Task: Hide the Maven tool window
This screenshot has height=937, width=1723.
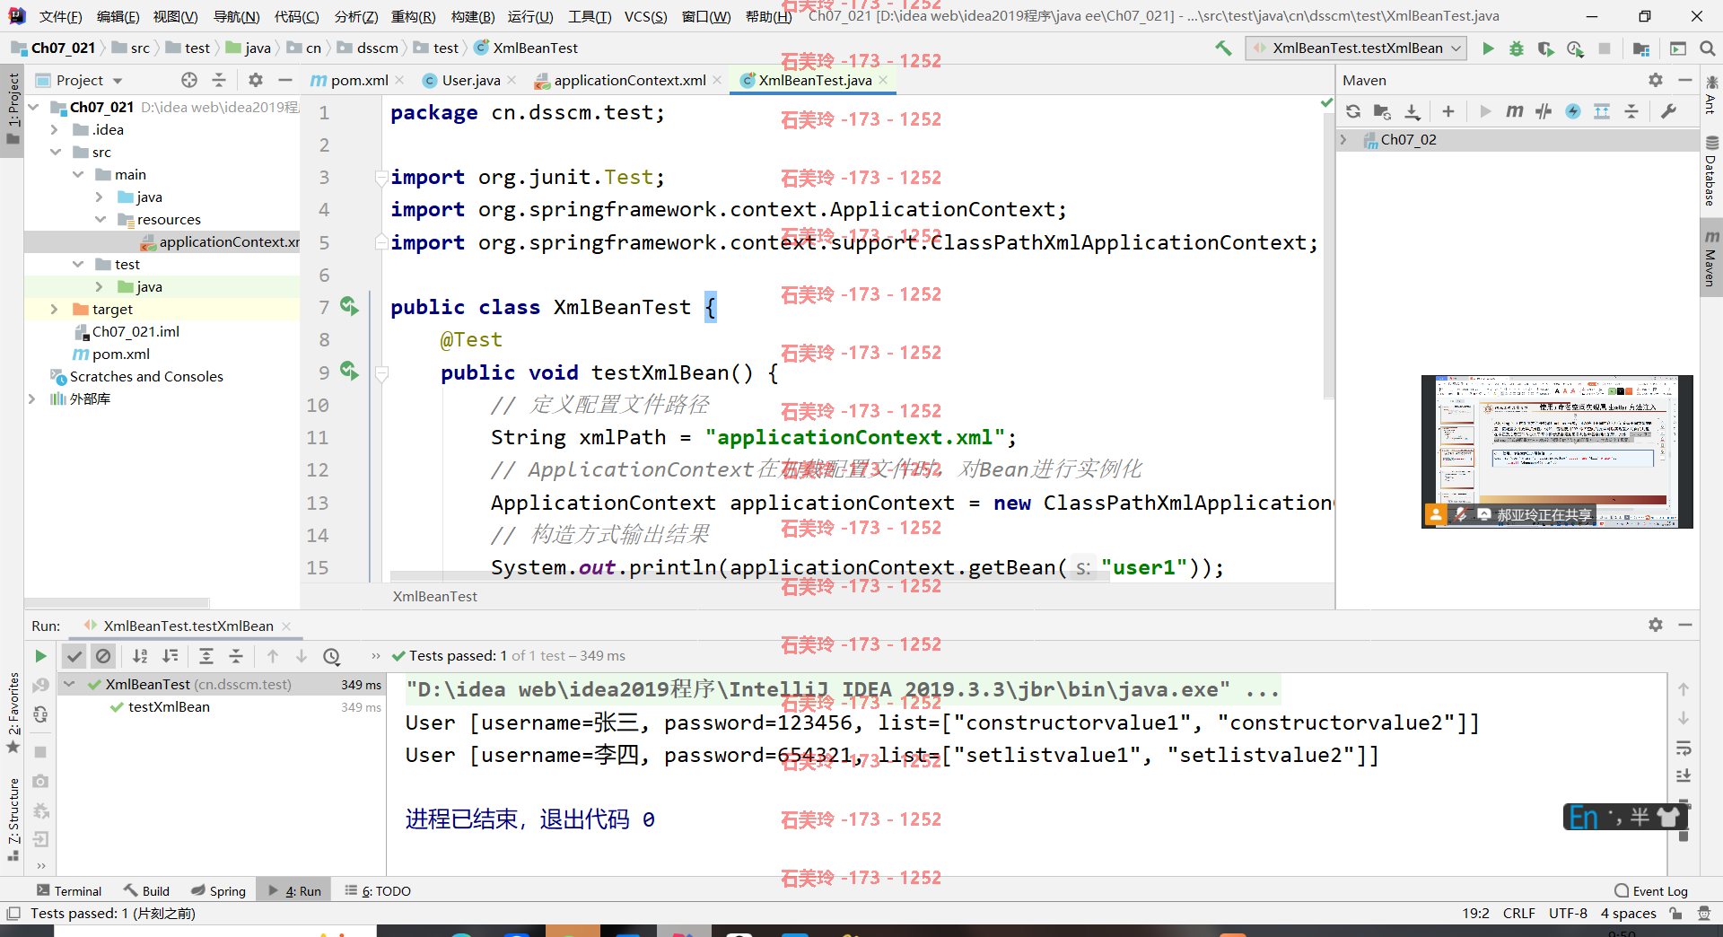Action: [x=1685, y=80]
